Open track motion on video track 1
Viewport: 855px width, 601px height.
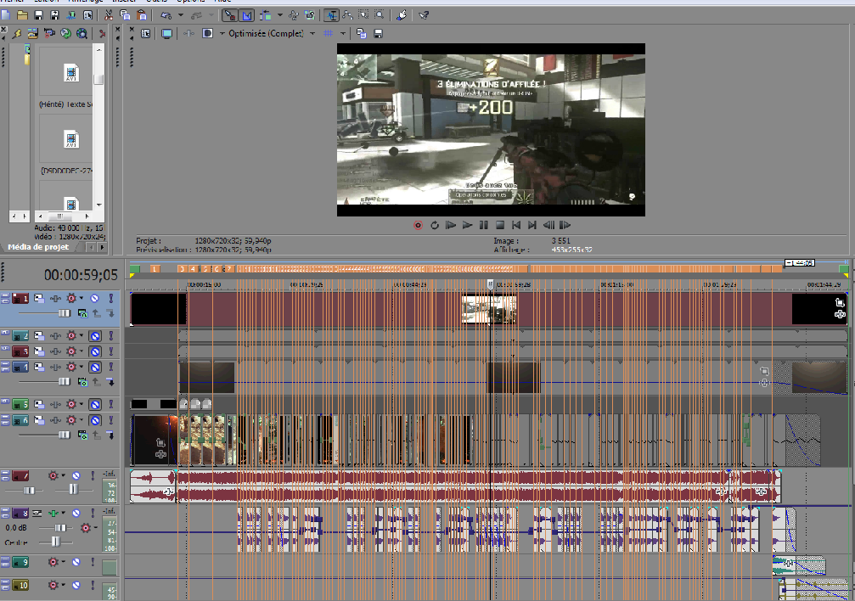coord(39,298)
